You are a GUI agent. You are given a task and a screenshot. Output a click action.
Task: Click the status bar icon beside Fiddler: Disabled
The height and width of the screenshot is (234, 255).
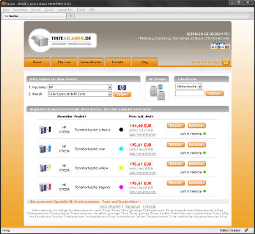pyautogui.click(x=246, y=230)
